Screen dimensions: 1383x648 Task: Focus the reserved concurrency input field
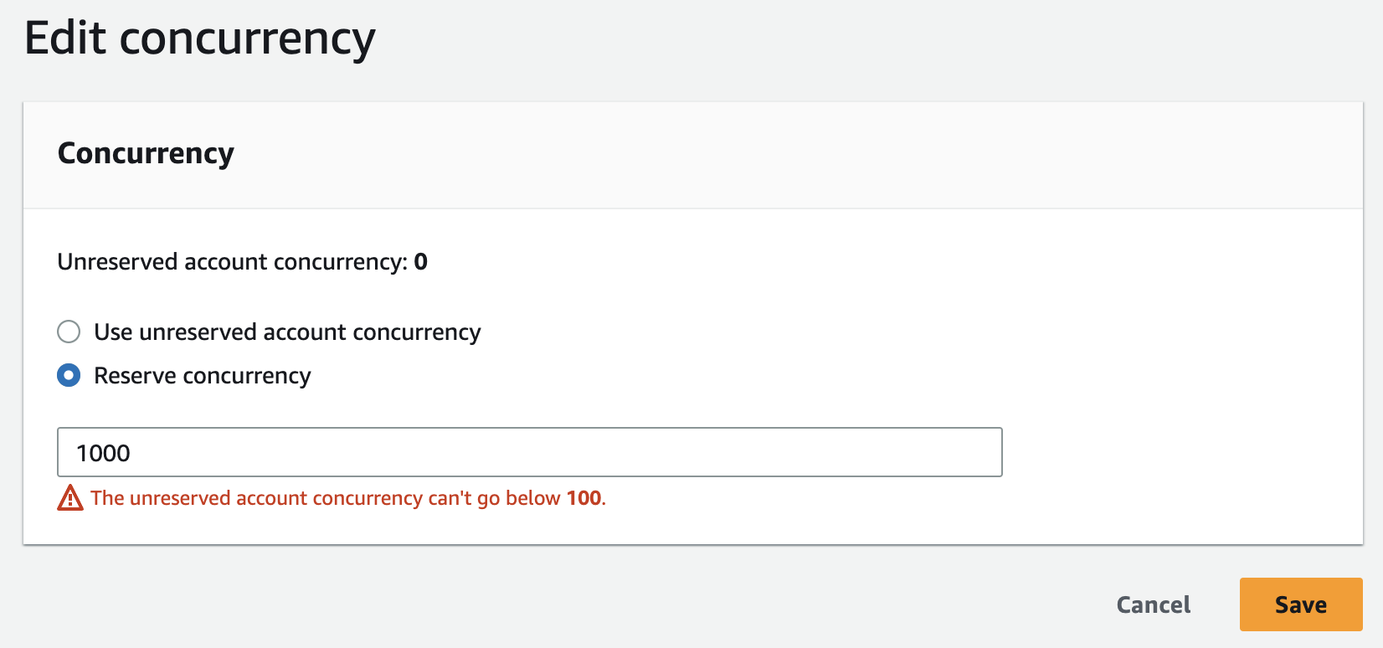coord(529,452)
